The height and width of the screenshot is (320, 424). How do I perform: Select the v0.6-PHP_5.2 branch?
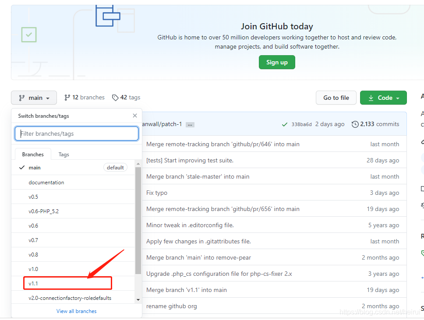[x=73, y=211]
